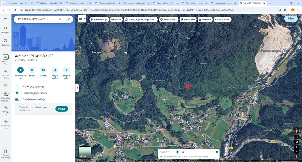Click the compass to reset map orientation
This screenshot has width=302, height=162.
tap(296, 130)
